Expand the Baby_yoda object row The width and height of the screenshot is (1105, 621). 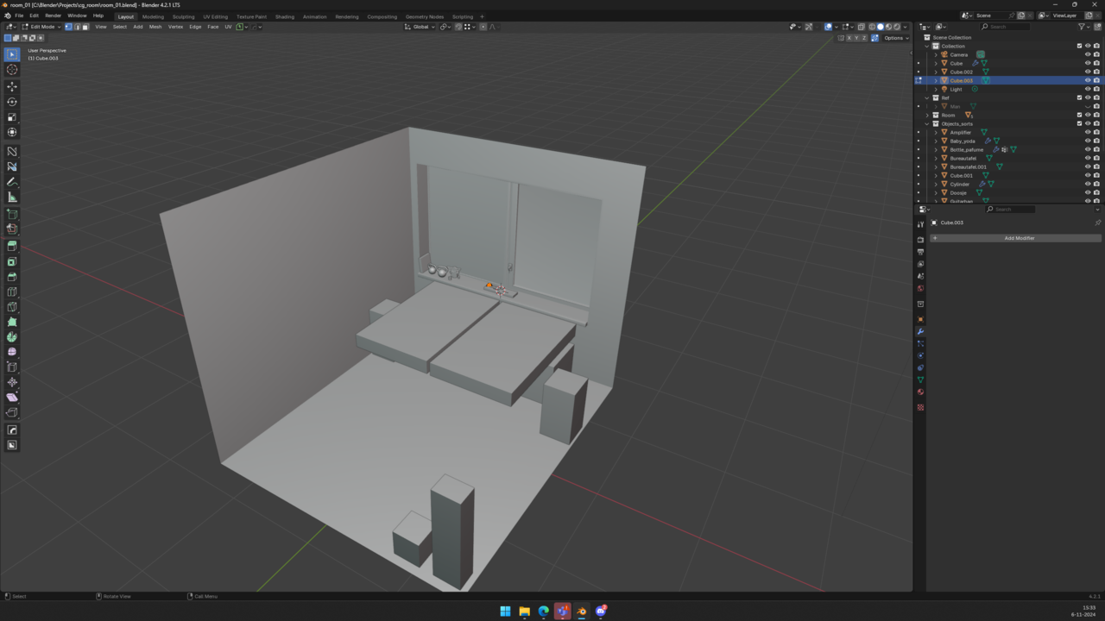click(x=936, y=141)
